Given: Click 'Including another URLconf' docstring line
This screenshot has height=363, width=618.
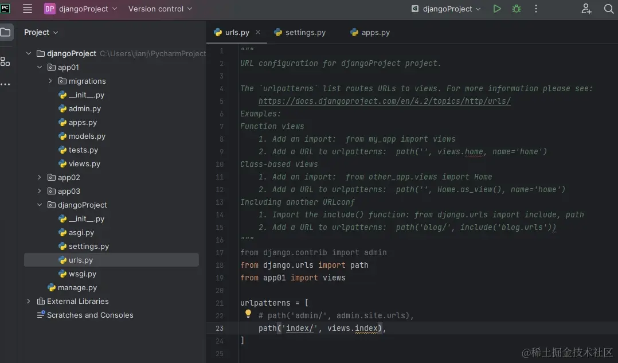Looking at the screenshot, I should pyautogui.click(x=298, y=202).
